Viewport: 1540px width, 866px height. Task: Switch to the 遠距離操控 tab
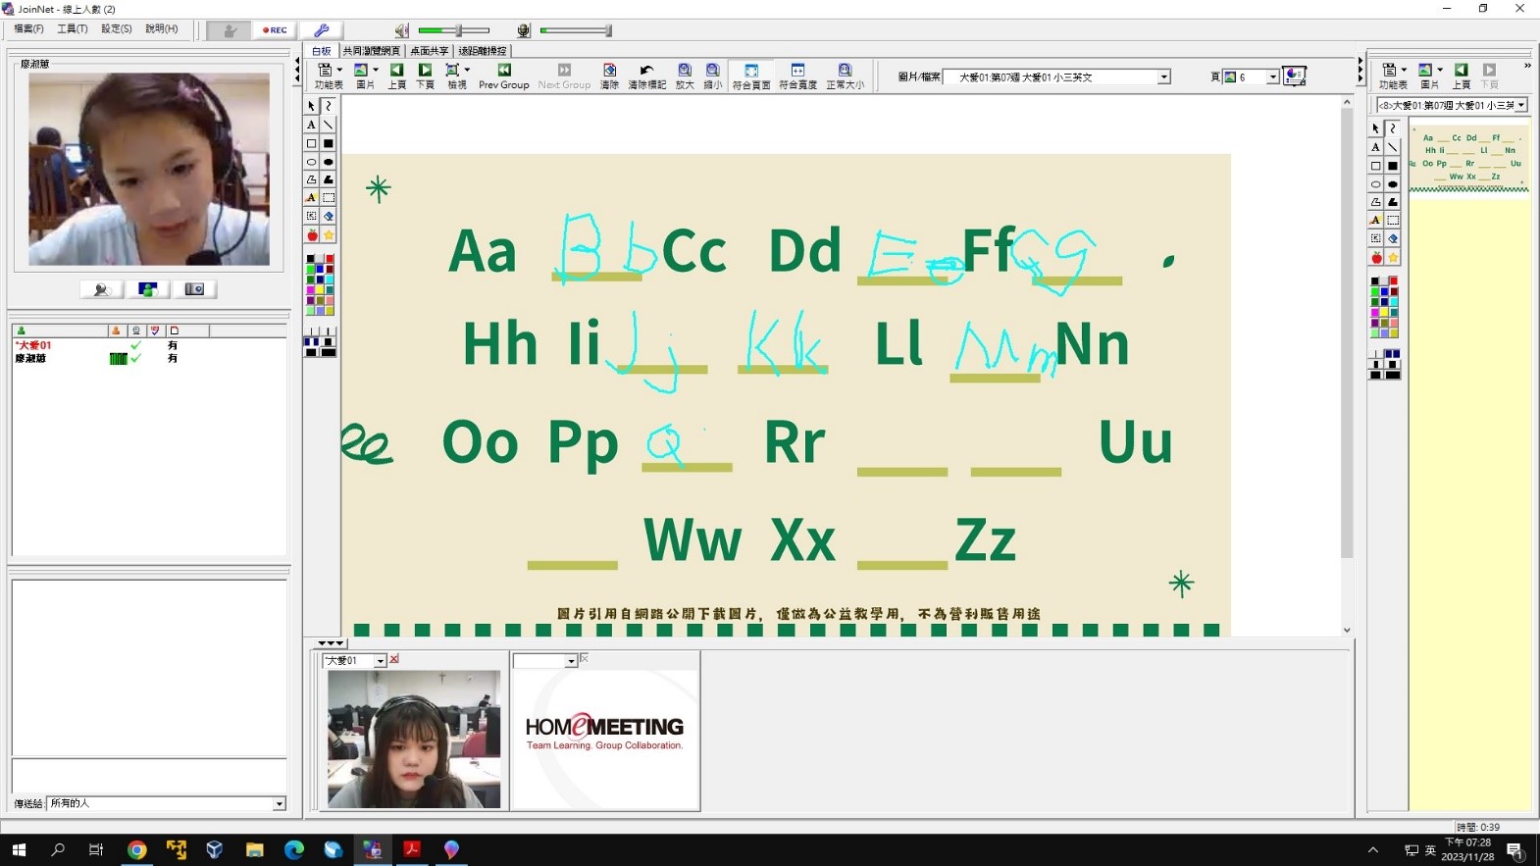pos(483,51)
